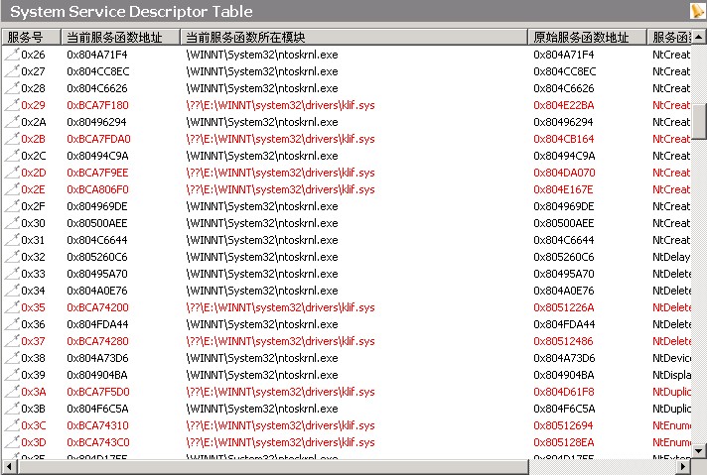Select current address 0x804A71F4
Viewport: 707px width, 475px height.
click(x=97, y=55)
